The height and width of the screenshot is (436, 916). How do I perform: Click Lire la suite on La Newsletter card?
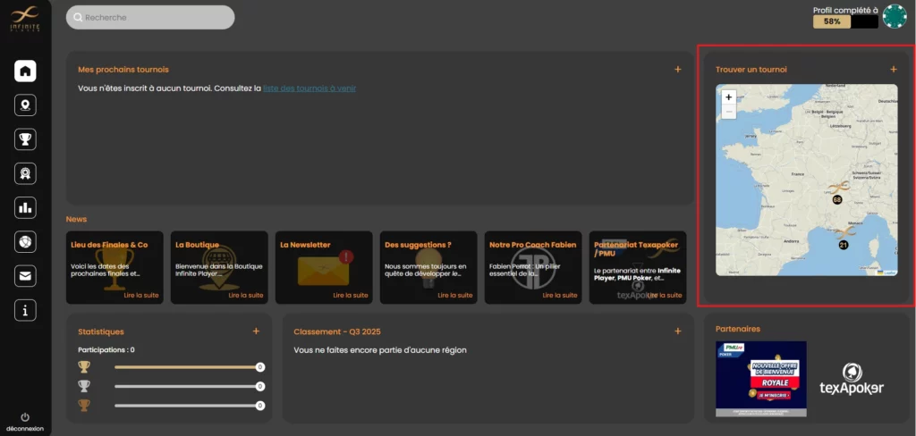pos(350,295)
